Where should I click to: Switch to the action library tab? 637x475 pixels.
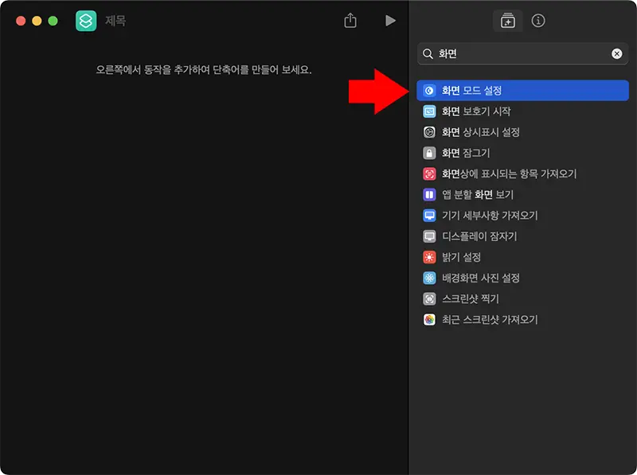click(507, 21)
